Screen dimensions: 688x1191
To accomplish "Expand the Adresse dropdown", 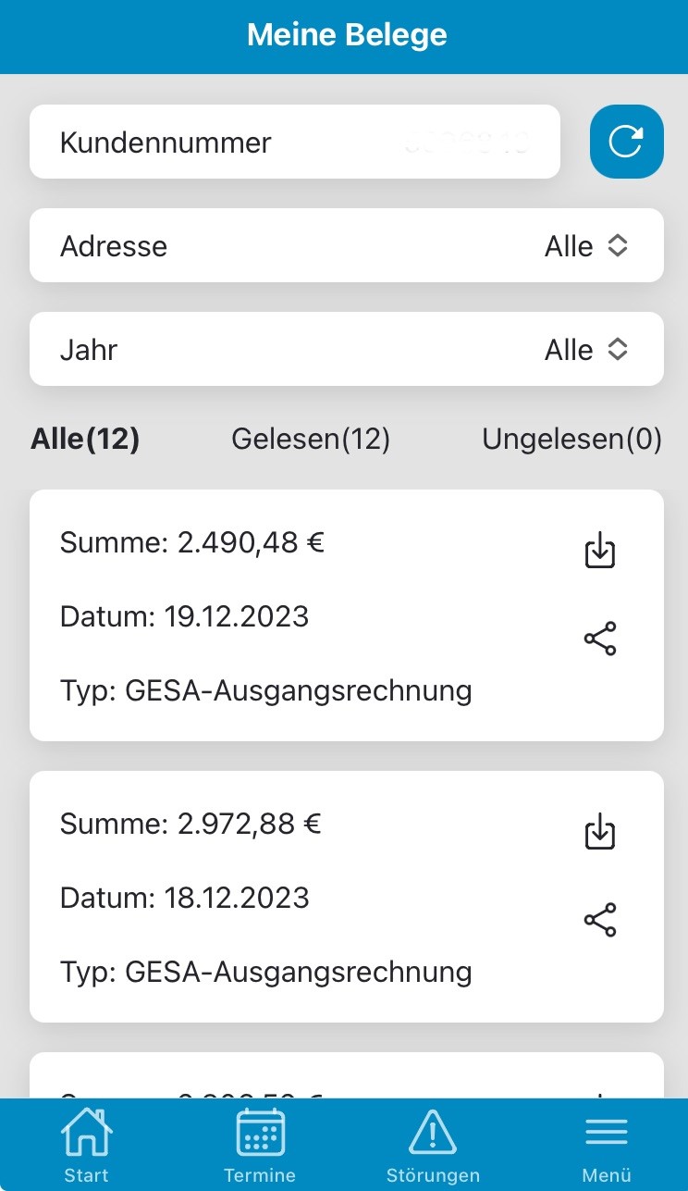I will click(346, 245).
